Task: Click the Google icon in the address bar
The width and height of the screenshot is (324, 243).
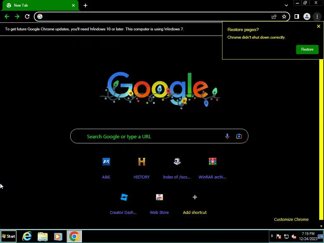Action: (x=40, y=16)
